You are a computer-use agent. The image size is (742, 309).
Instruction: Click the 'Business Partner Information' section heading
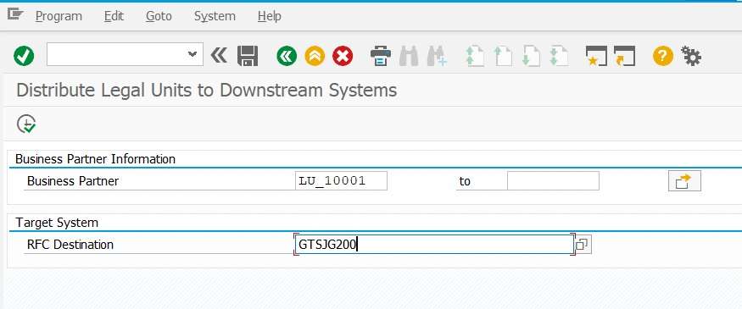95,159
